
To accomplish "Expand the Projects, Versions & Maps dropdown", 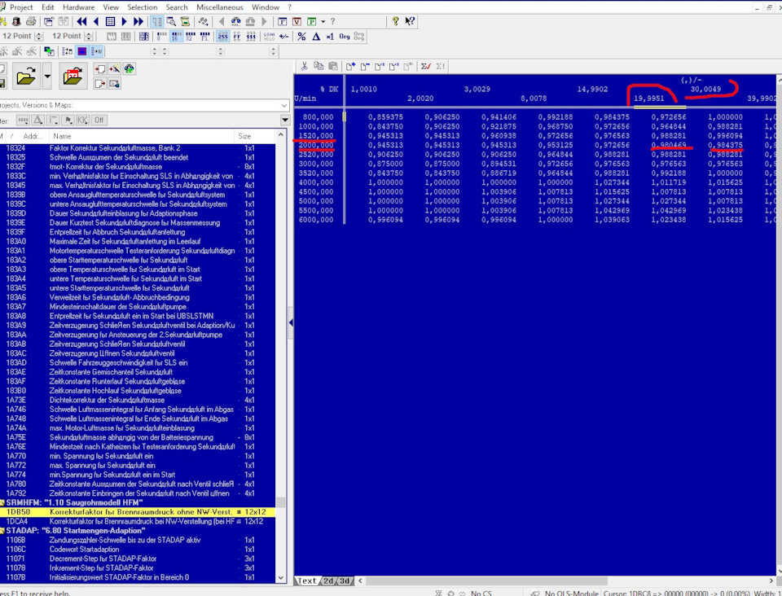I will (x=284, y=105).
